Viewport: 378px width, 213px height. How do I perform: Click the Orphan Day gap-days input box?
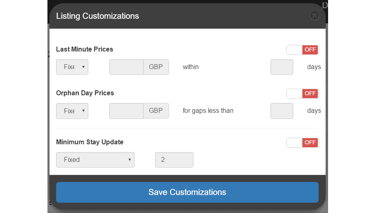[281, 111]
